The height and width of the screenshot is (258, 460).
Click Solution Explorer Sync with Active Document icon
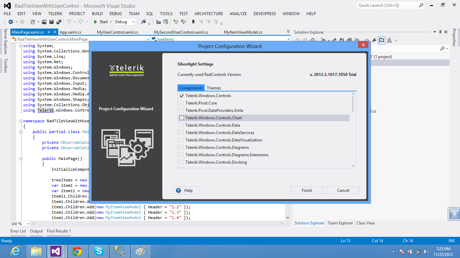pos(334,40)
